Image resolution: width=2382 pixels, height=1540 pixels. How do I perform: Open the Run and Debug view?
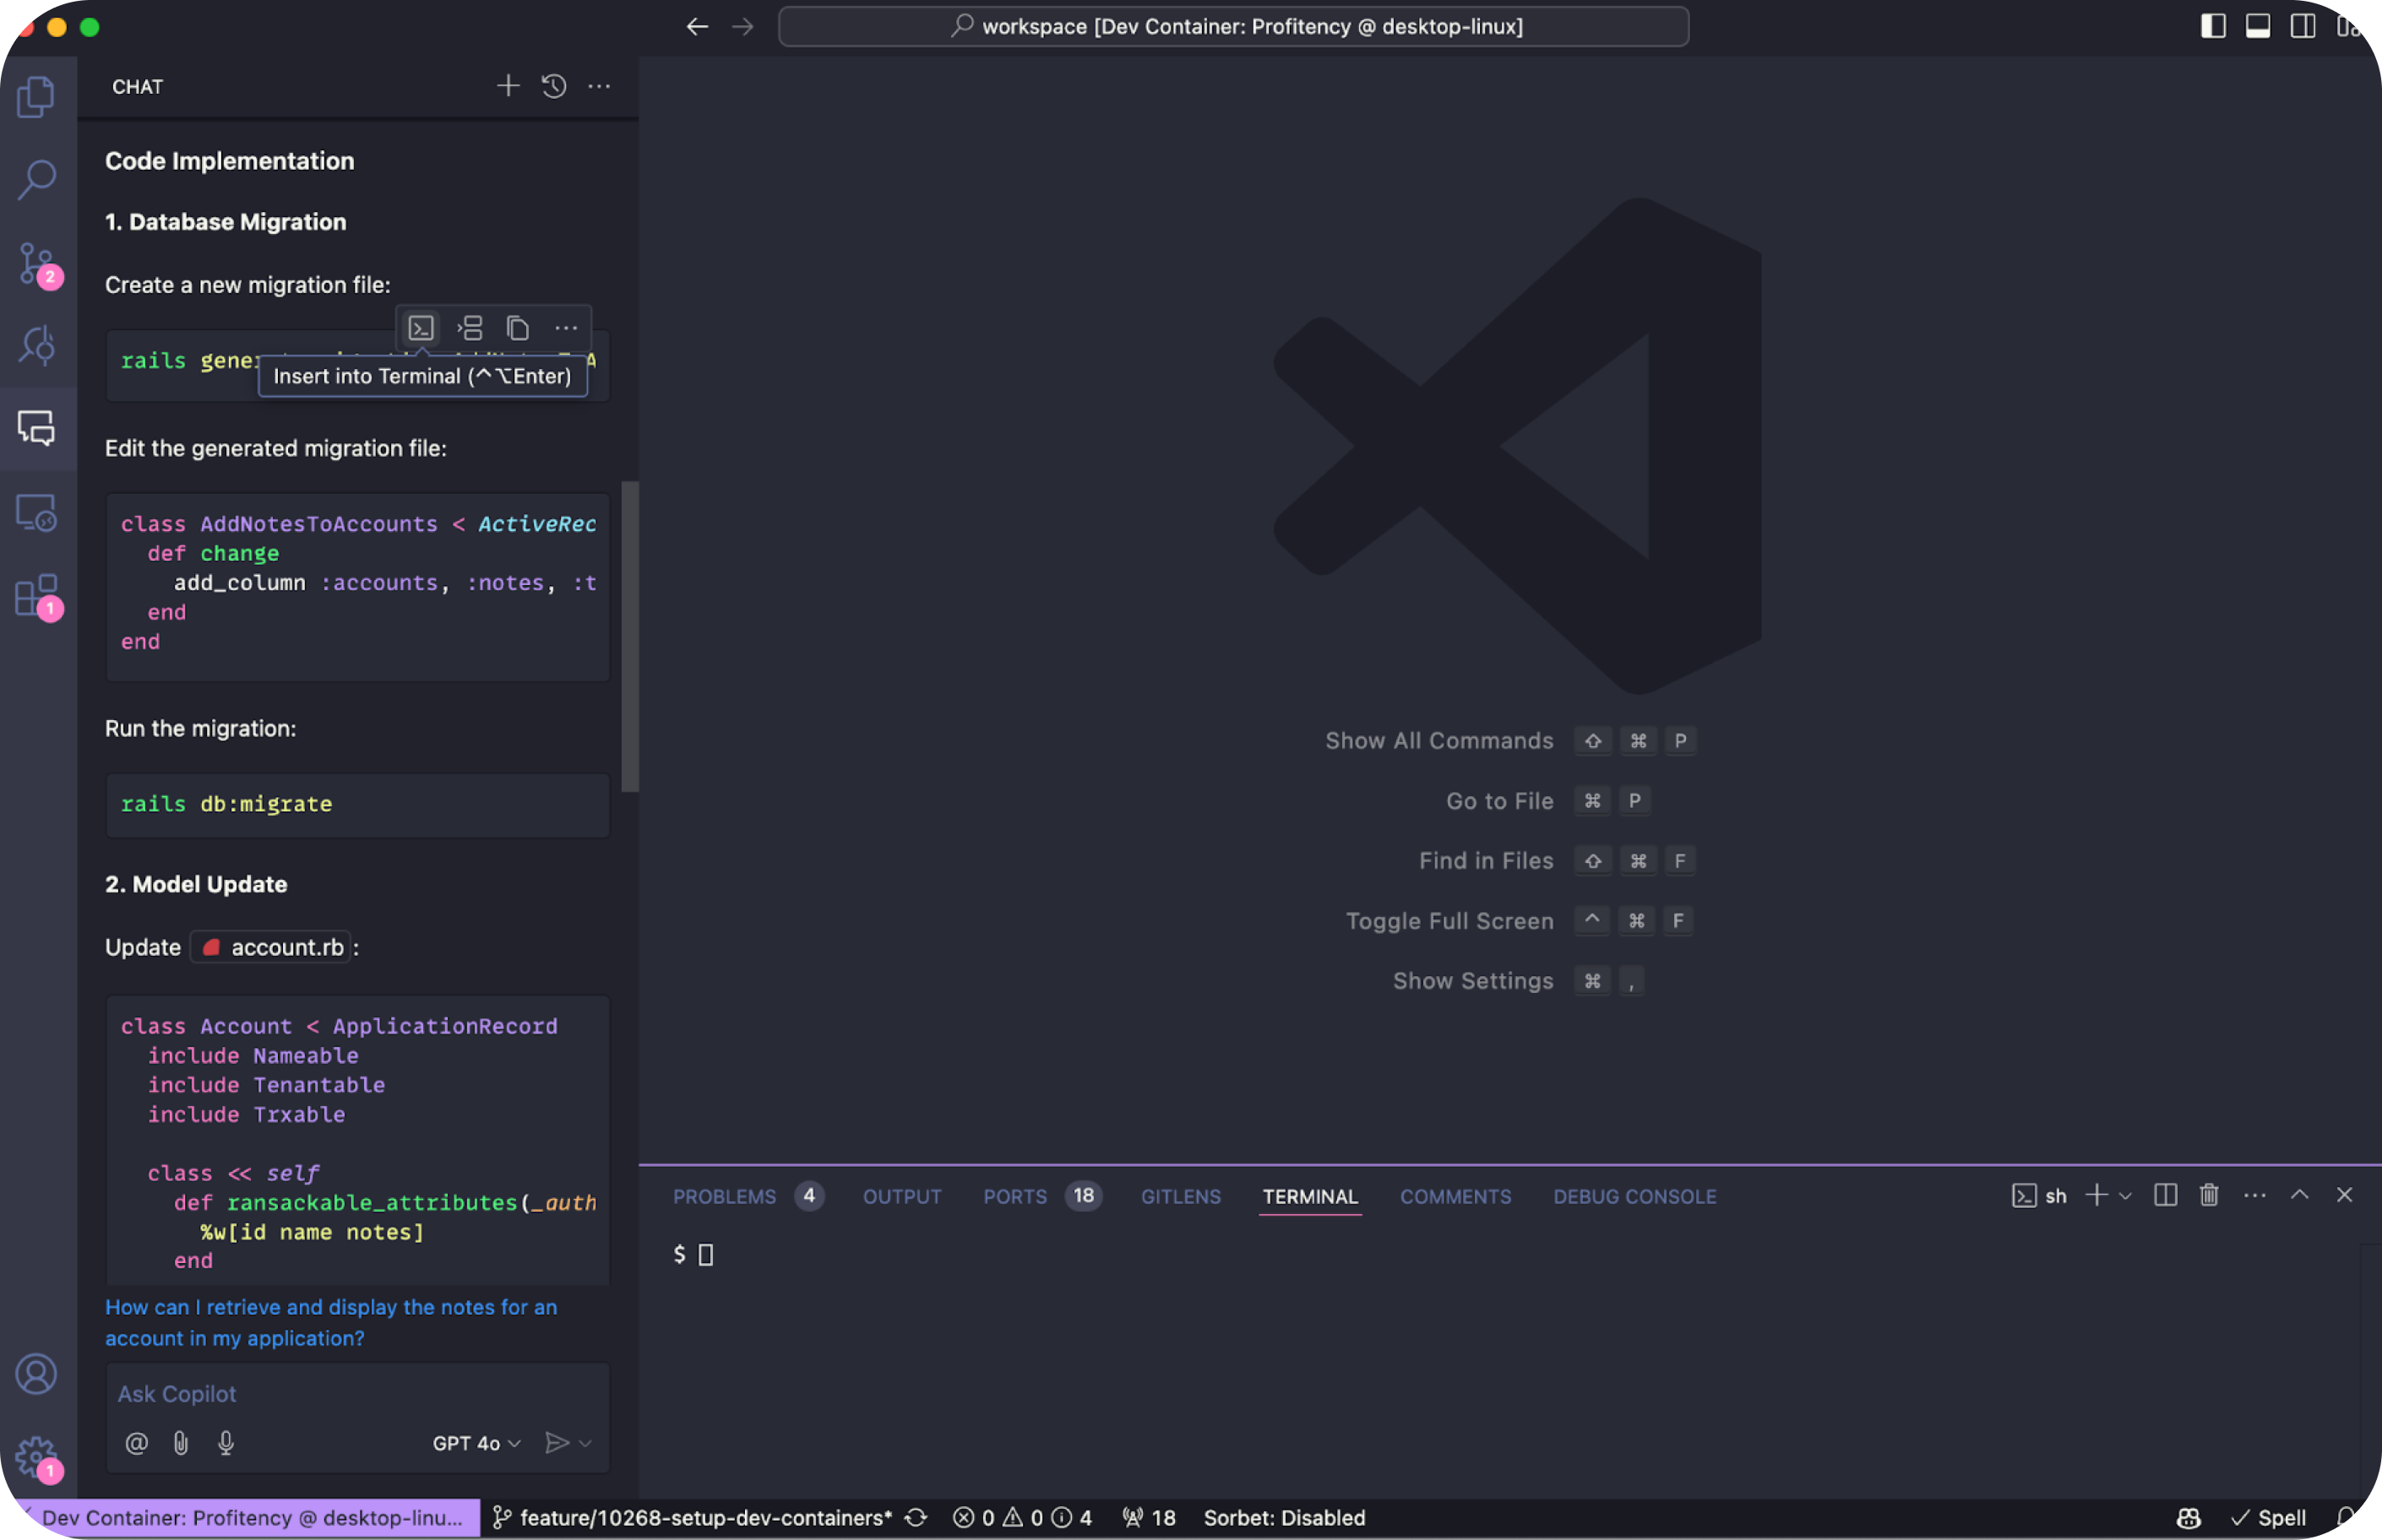[37, 345]
